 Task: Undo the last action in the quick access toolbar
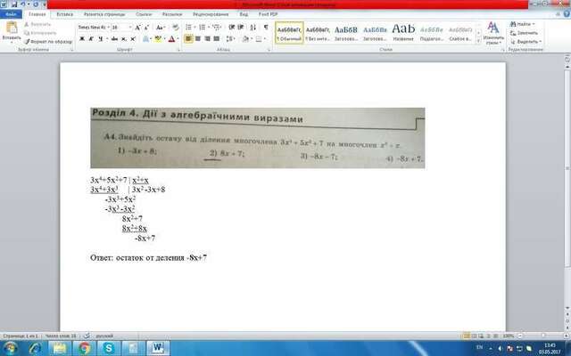pyautogui.click(x=23, y=4)
